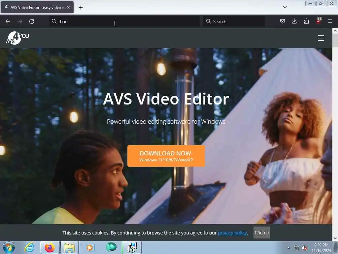Click the page scrollbar up arrow
Viewport: 338px width, 254px height.
pos(335,31)
